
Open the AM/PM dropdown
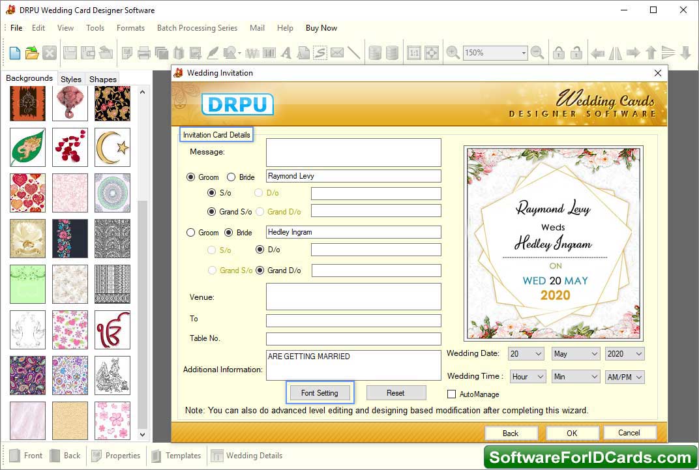(x=625, y=377)
